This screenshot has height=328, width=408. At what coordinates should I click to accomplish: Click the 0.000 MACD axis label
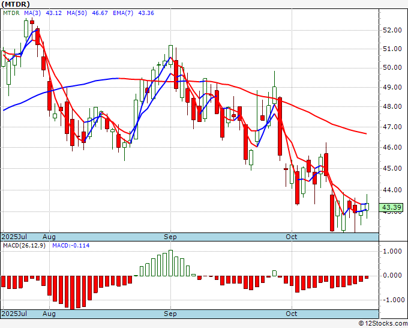pos(392,275)
